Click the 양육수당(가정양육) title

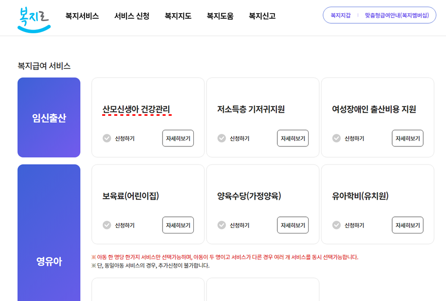[249, 196]
